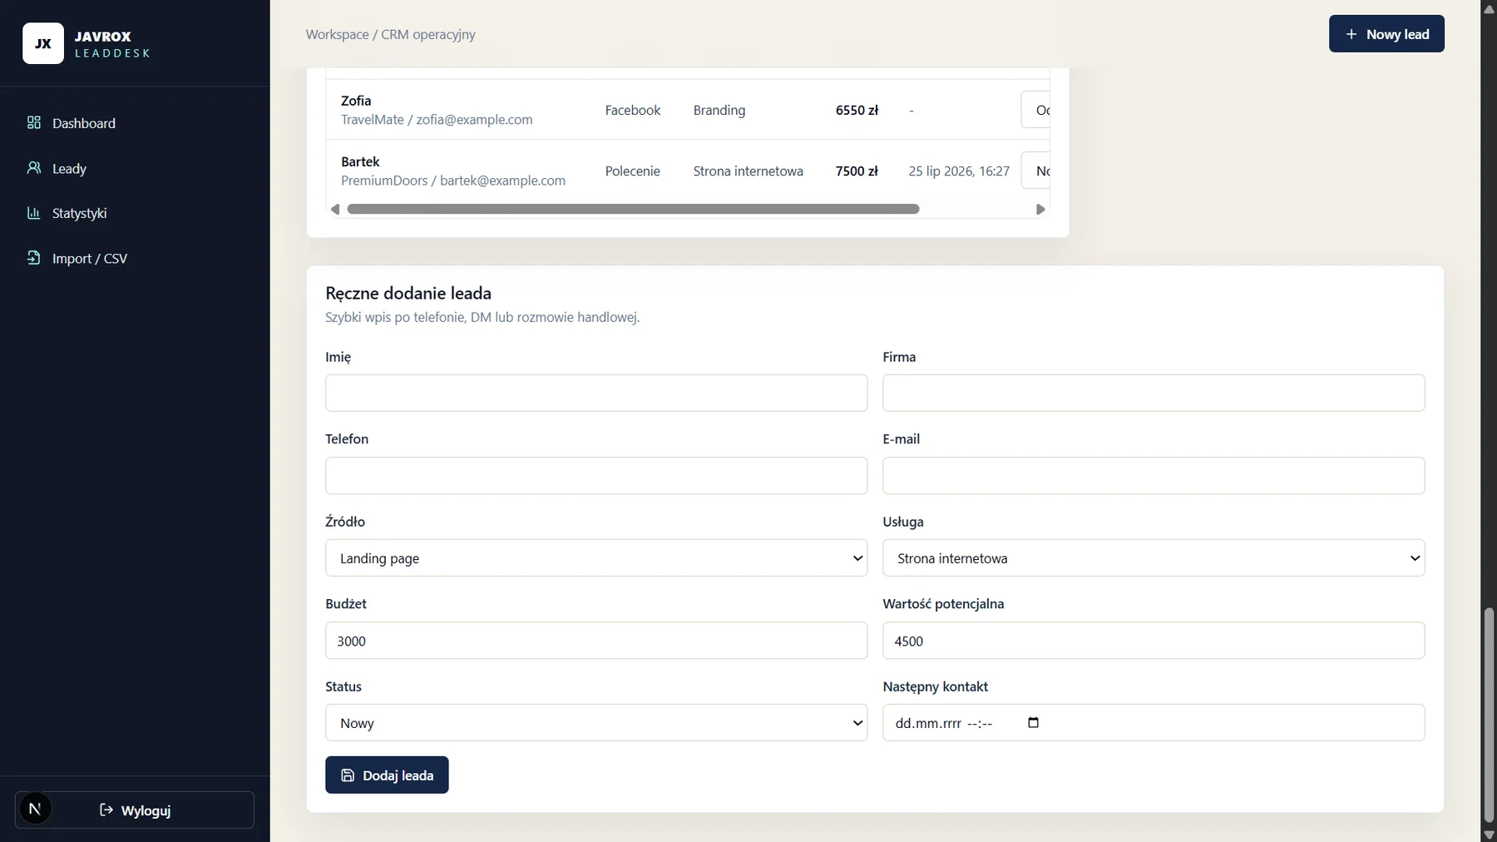This screenshot has height=842, width=1497.
Task: Expand the Usługa dropdown
Action: (1154, 557)
